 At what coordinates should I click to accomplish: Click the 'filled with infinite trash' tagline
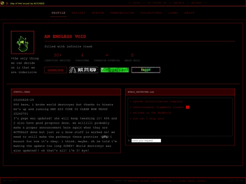pos(68,46)
